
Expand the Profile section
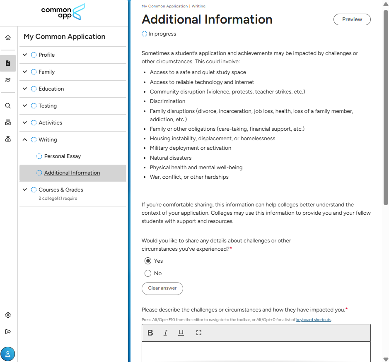click(x=25, y=55)
